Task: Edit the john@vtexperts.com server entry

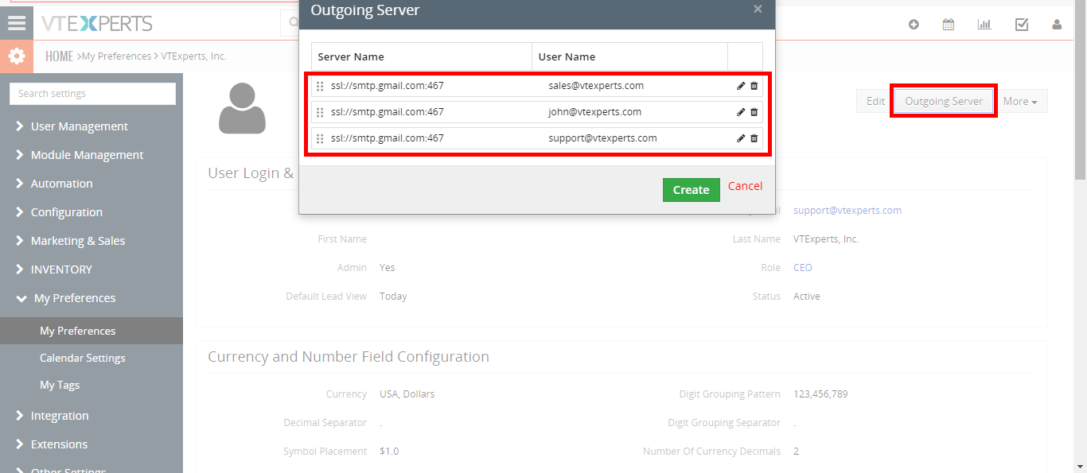Action: point(741,112)
